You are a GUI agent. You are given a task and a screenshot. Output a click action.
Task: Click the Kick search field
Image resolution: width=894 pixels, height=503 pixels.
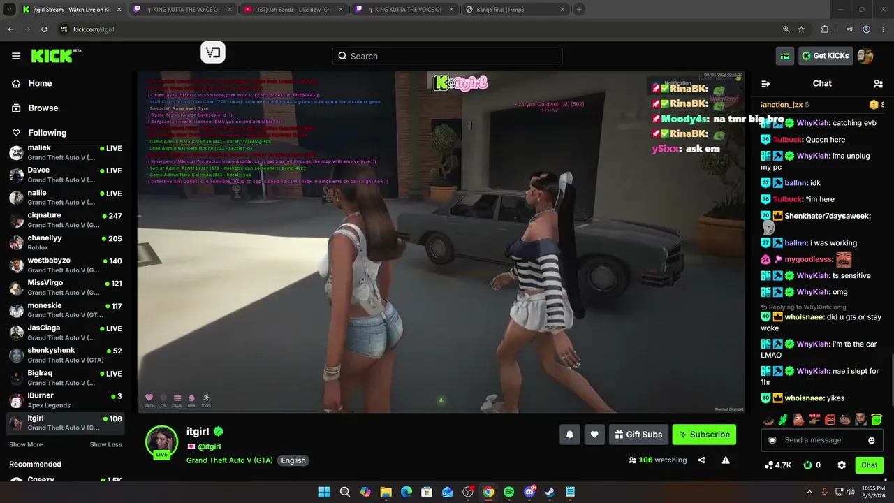(447, 56)
